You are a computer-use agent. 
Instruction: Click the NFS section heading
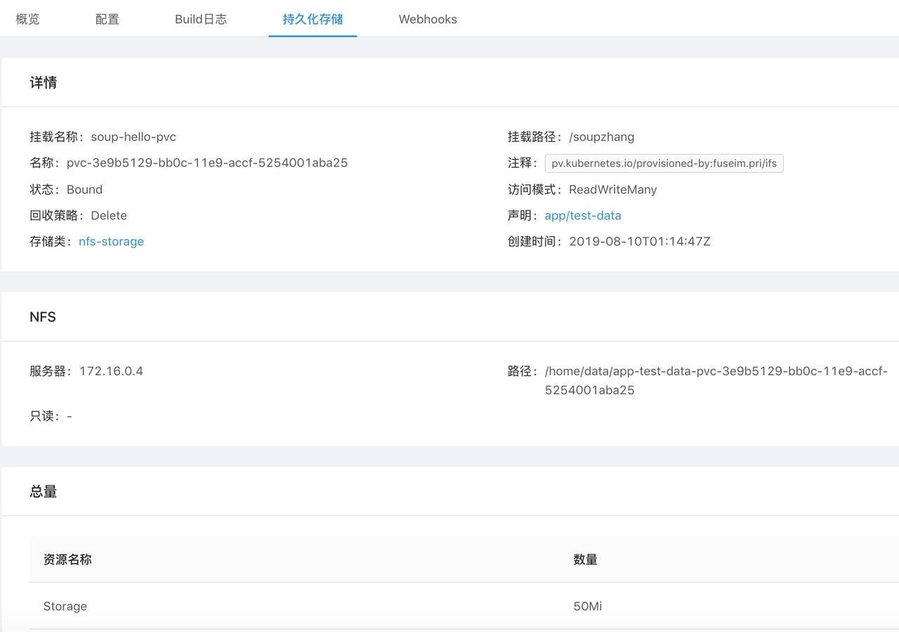coord(43,317)
